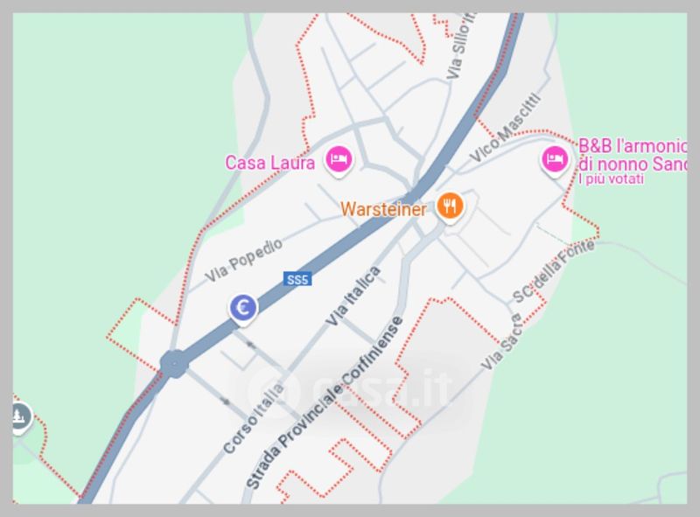Open the Warsteiner text label

click(x=383, y=209)
